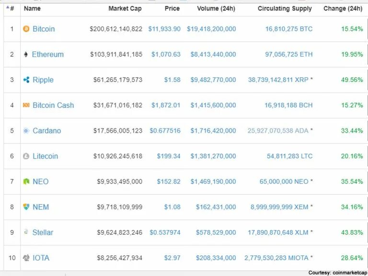The width and height of the screenshot is (368, 276).
Task: Open Bitcoin price $11,933.90 link
Action: point(164,29)
